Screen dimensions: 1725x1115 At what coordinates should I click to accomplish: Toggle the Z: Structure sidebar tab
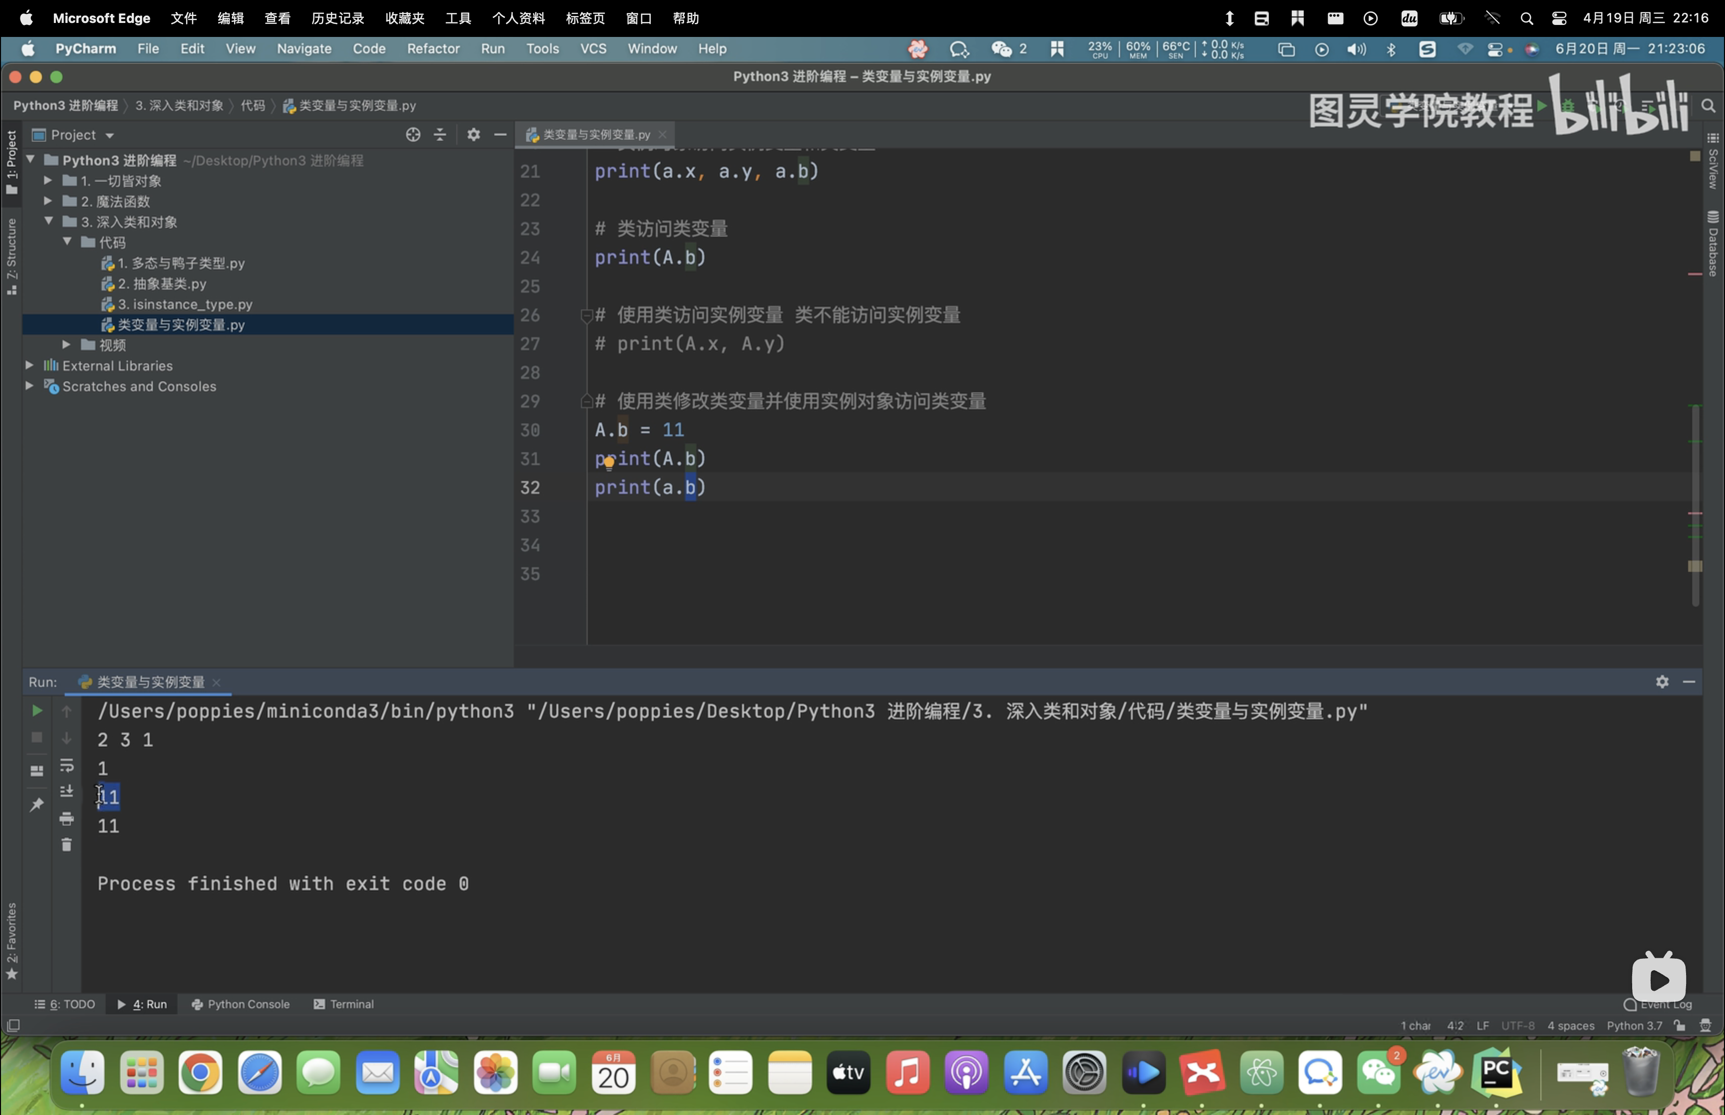point(11,257)
